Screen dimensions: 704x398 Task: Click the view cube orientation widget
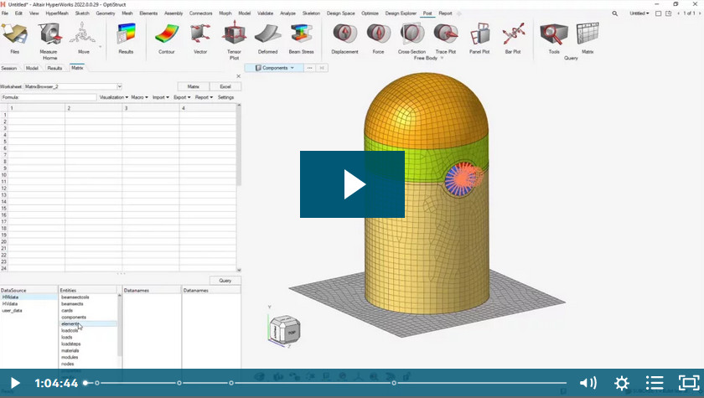click(284, 329)
